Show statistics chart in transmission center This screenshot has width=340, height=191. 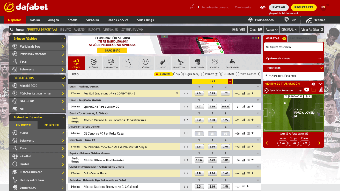point(320,90)
